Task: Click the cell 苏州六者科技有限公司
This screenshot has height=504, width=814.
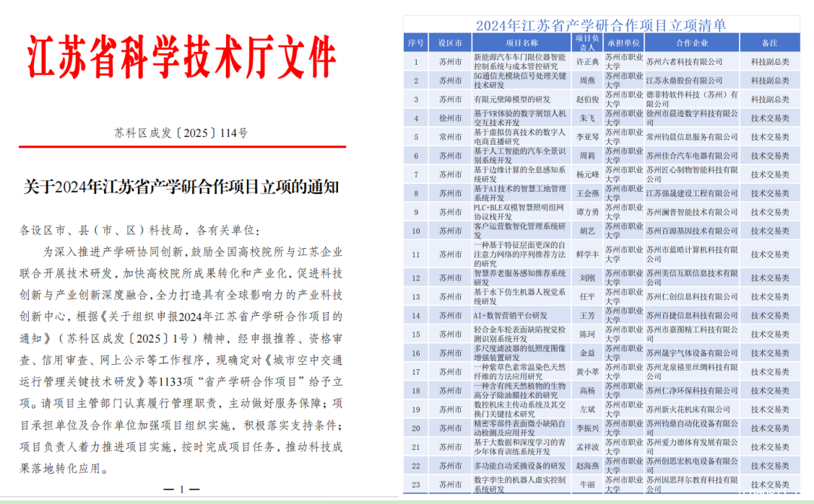Action: coord(684,62)
